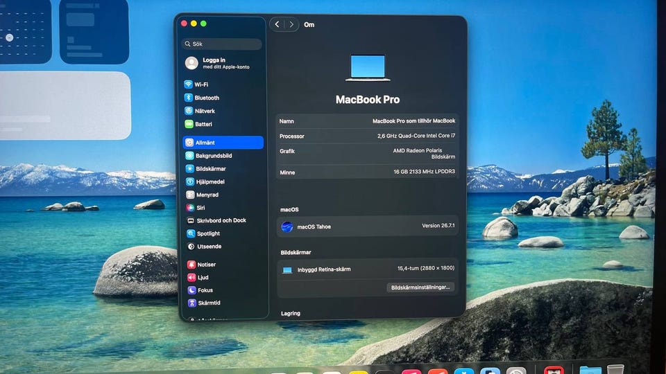
Task: Select Fokus in sidebar
Action: (x=224, y=290)
